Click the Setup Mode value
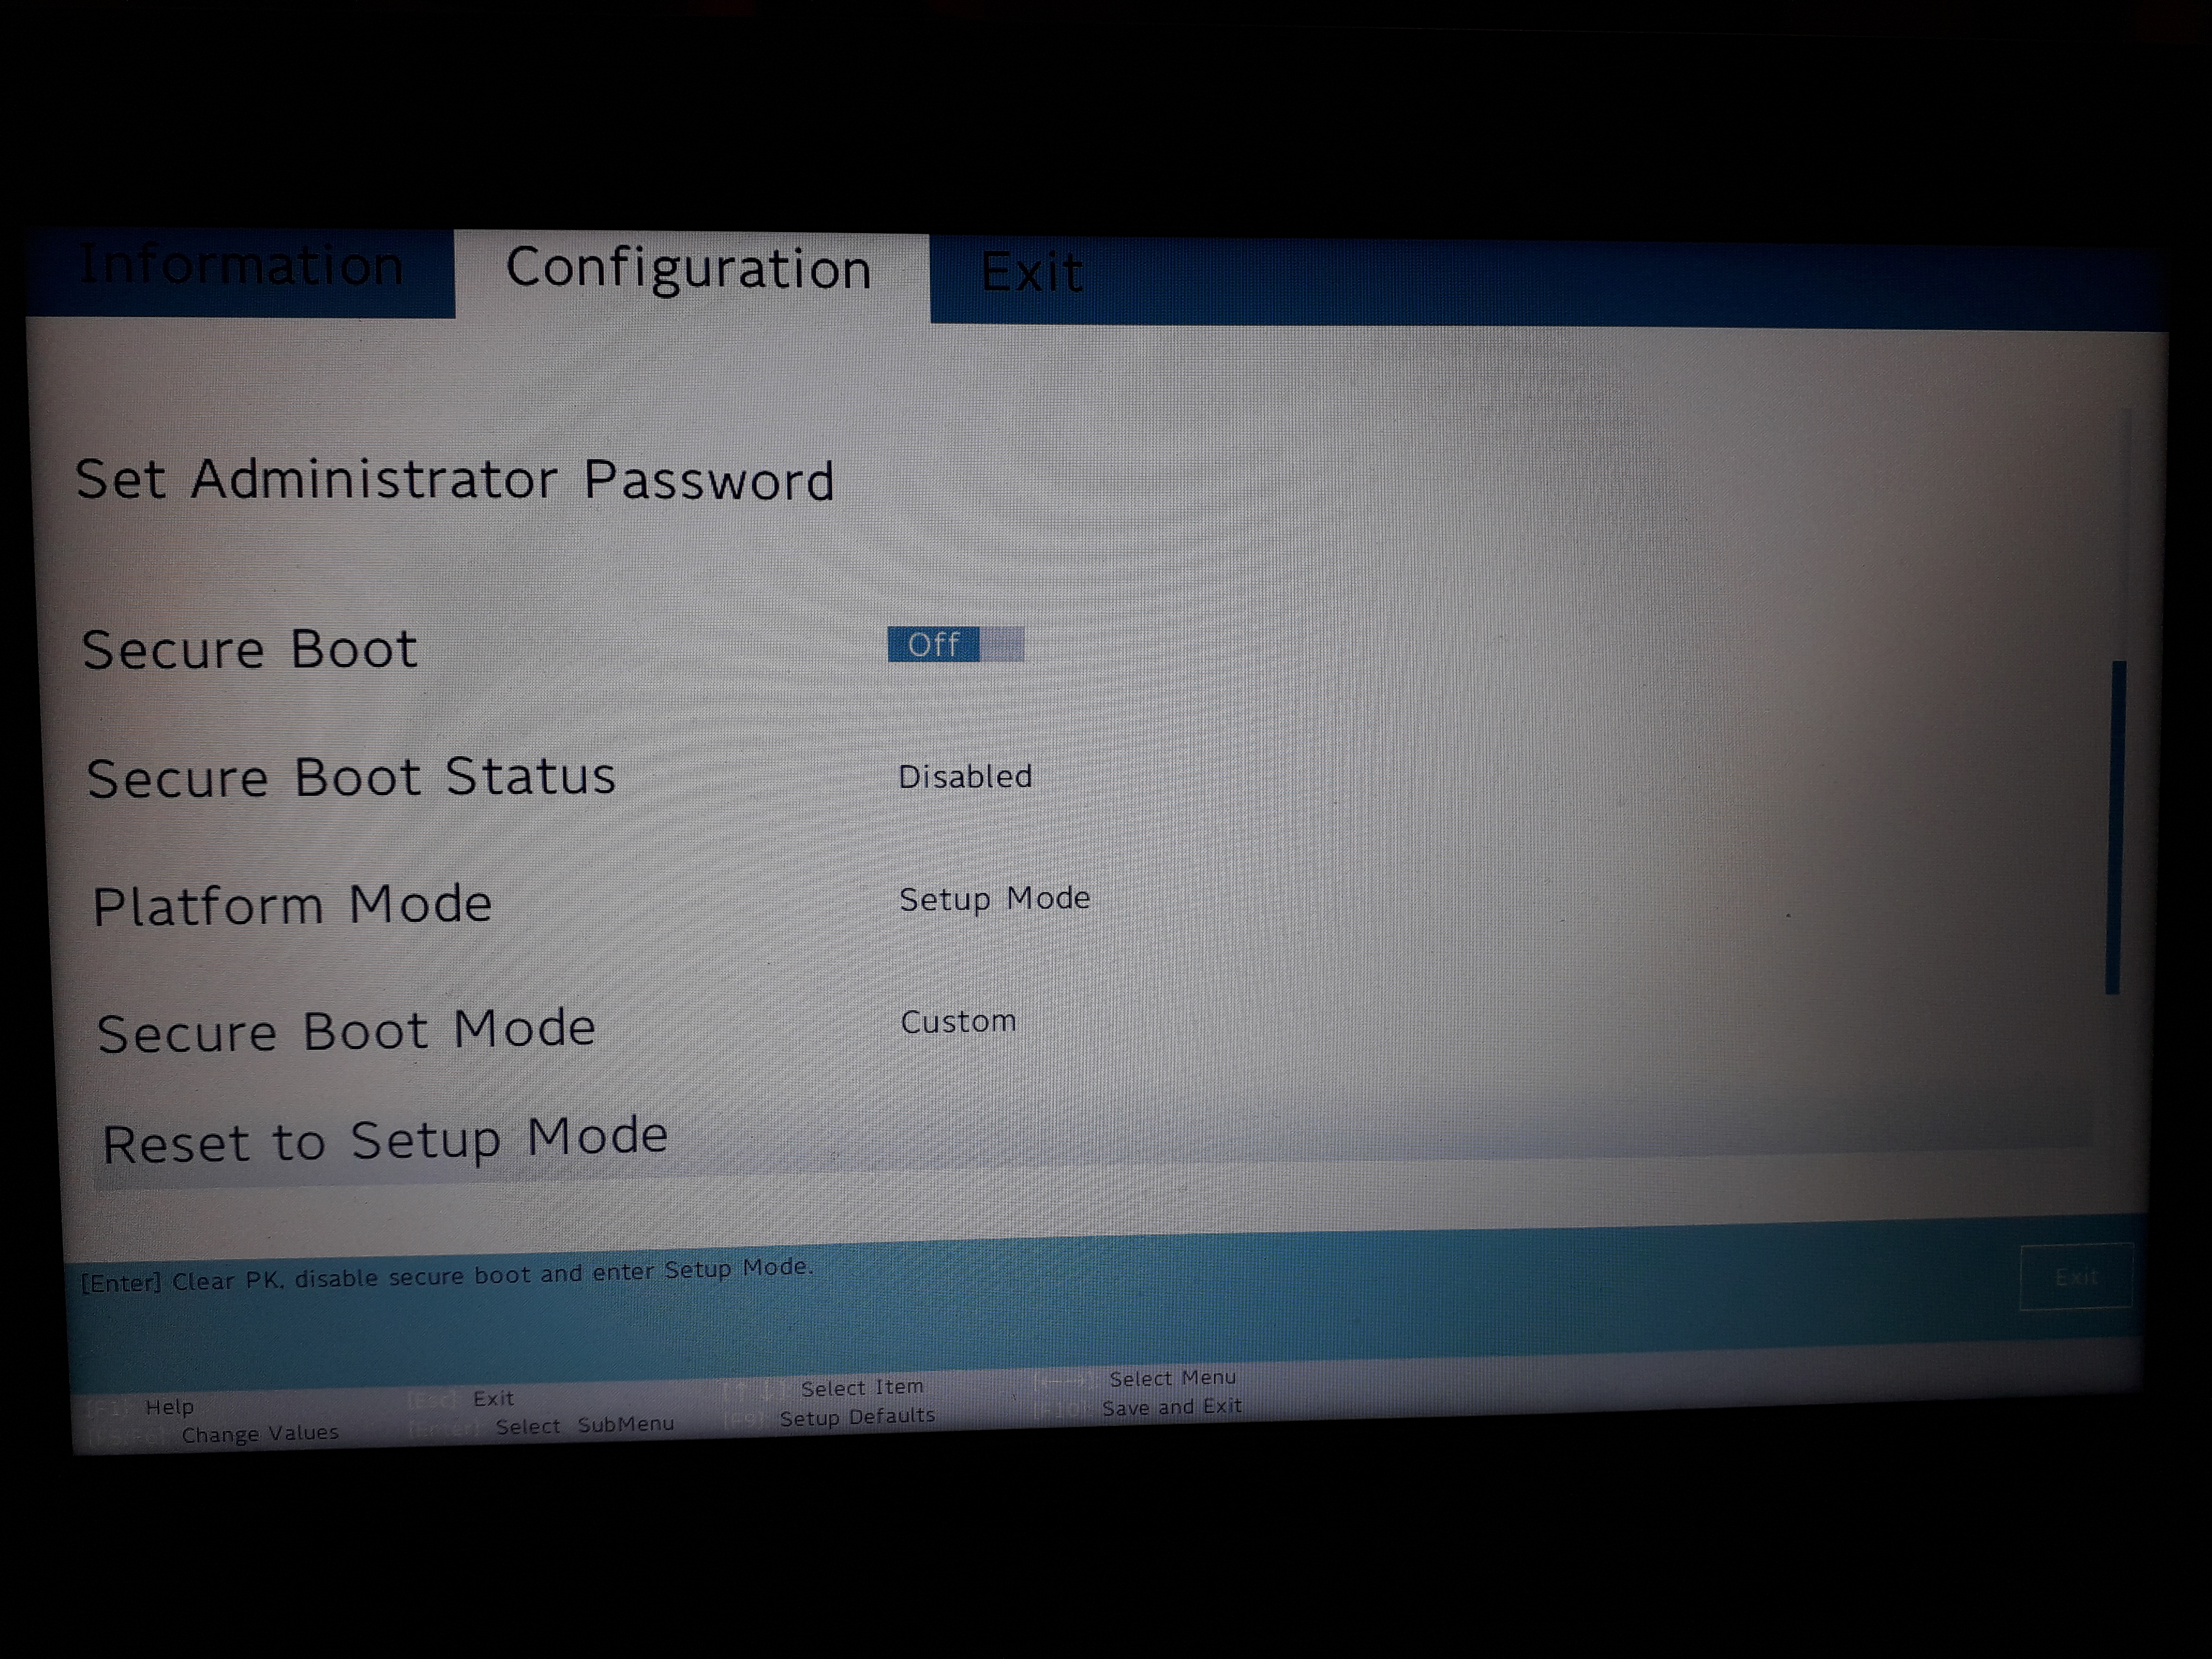The height and width of the screenshot is (1659, 2212). (x=994, y=899)
